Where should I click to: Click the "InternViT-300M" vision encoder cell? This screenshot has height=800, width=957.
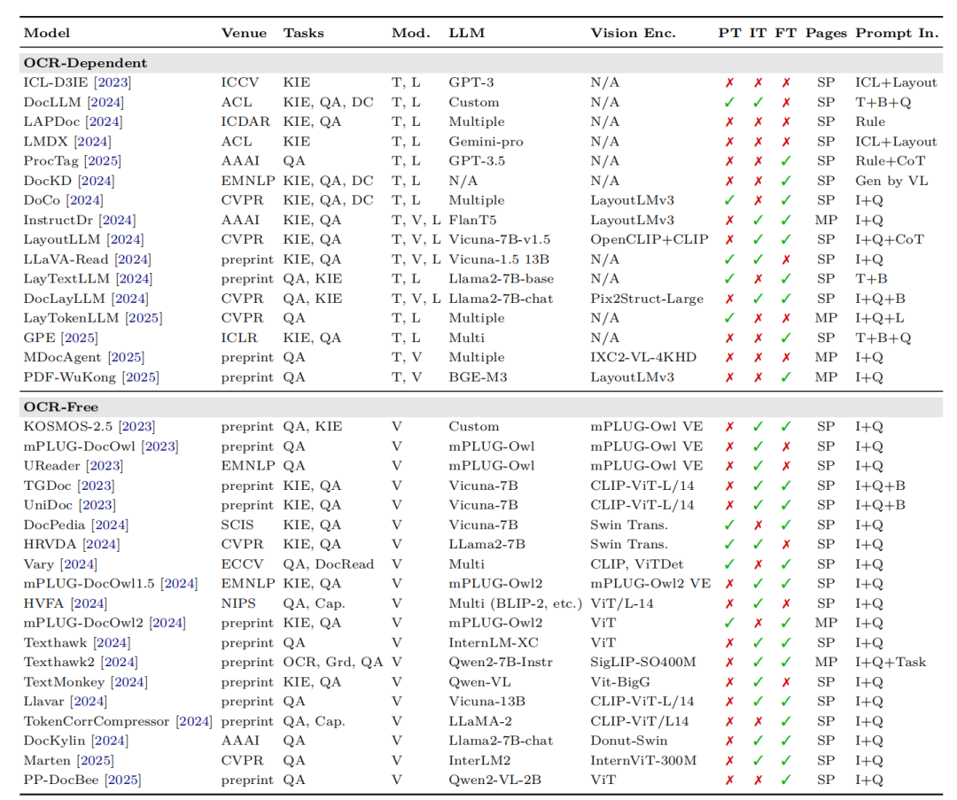tap(643, 760)
